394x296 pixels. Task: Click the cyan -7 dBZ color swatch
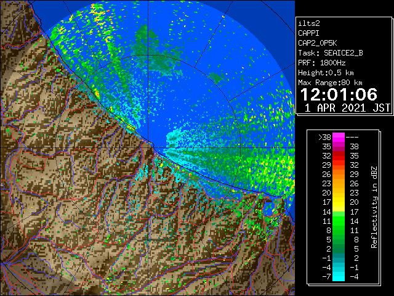[339, 276]
